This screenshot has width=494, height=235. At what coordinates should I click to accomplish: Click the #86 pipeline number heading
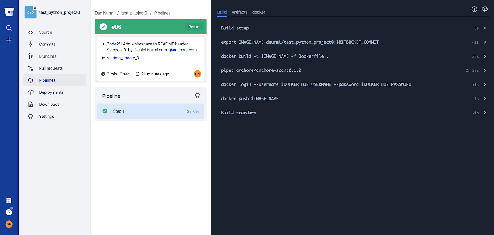[116, 27]
